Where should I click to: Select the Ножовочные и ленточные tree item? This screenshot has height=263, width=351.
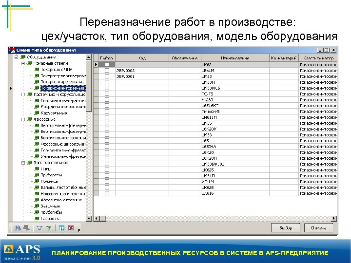[63, 194]
